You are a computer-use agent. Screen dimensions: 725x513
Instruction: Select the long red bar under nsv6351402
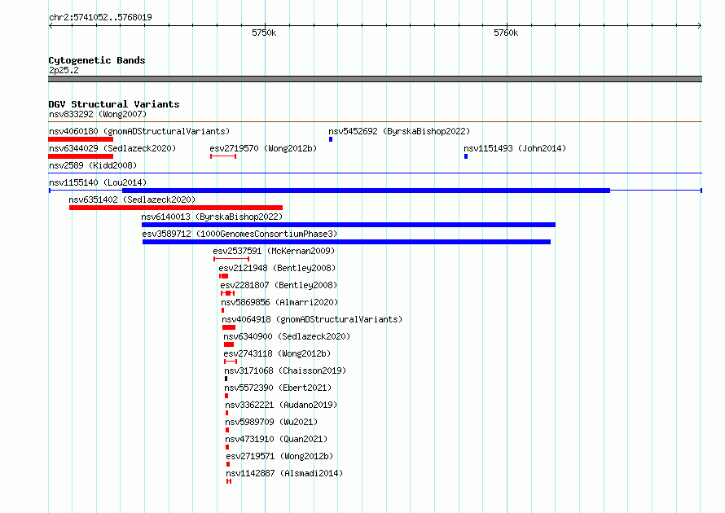[176, 208]
